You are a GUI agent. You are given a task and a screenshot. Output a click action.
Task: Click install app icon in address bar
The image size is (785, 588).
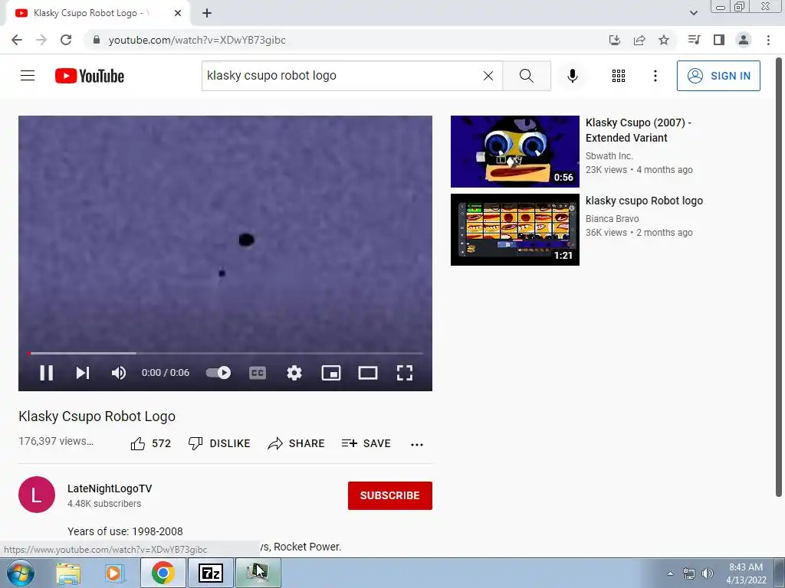pos(615,40)
